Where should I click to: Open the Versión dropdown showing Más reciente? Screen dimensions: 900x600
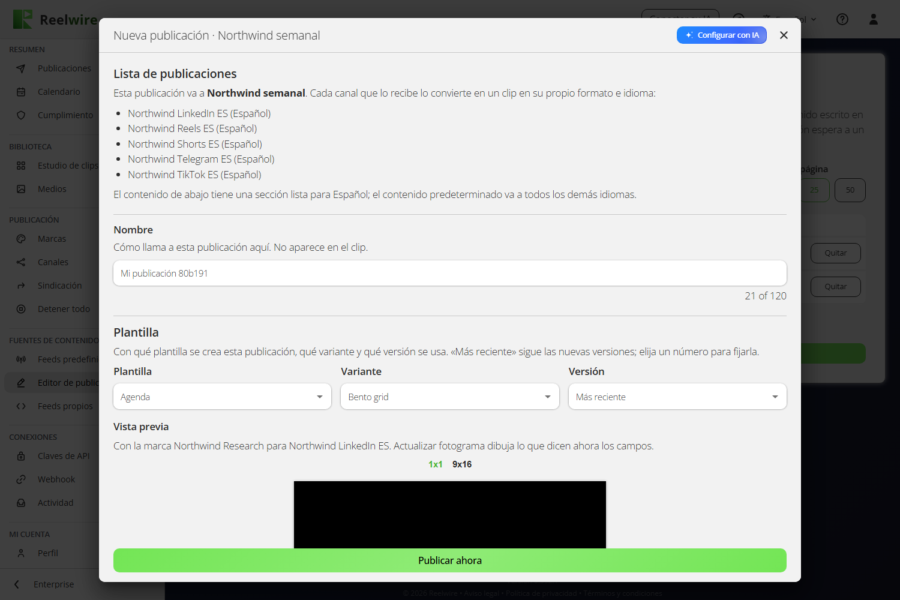click(677, 397)
